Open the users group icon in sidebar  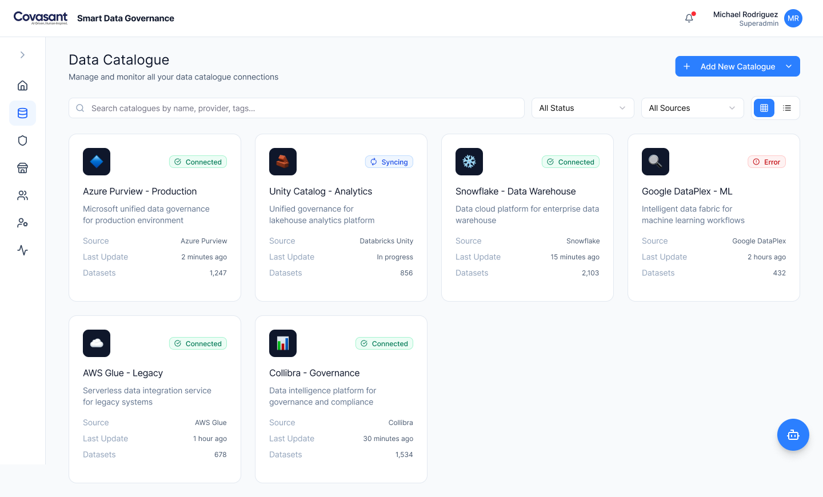(22, 195)
